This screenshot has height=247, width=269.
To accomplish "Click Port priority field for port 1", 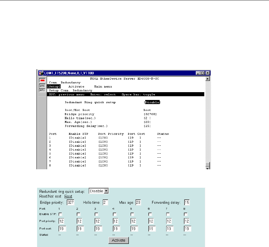I will (x=61, y=221).
